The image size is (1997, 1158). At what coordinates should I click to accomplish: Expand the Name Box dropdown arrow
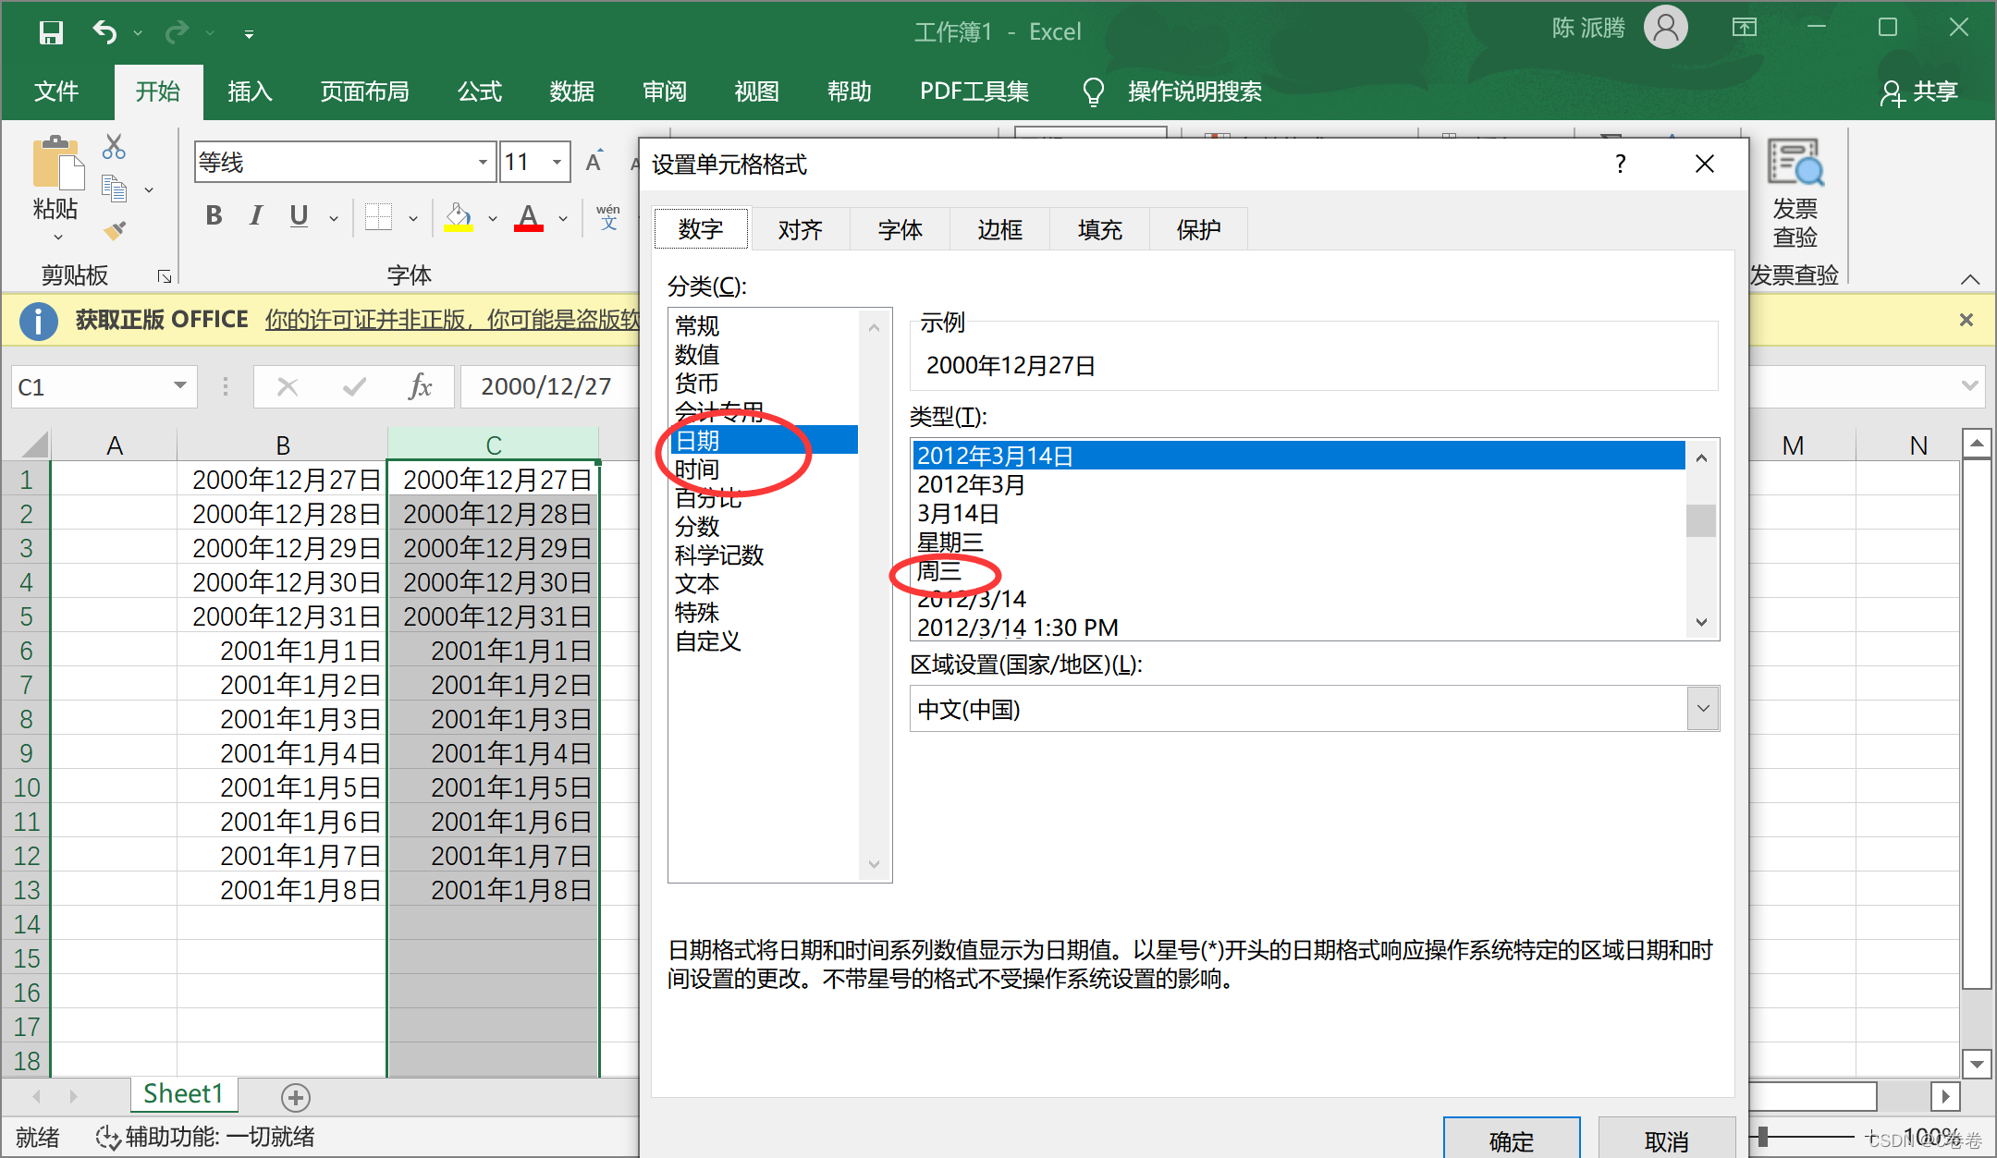coord(180,385)
